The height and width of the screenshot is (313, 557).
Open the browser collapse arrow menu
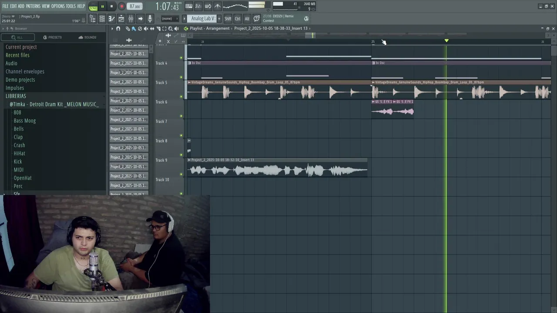(3, 29)
